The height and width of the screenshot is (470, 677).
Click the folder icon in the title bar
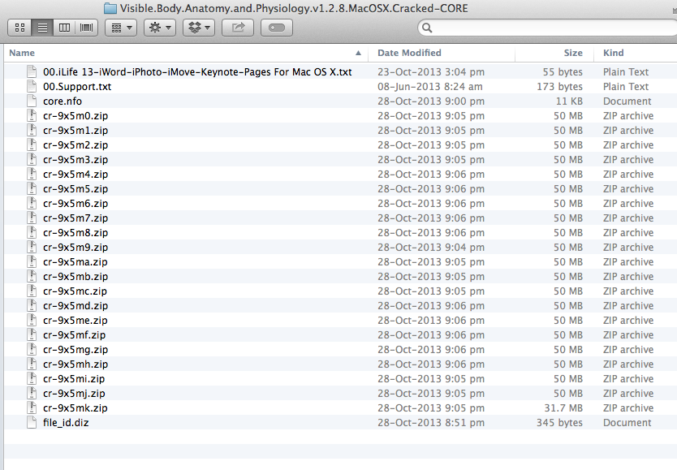(x=110, y=8)
